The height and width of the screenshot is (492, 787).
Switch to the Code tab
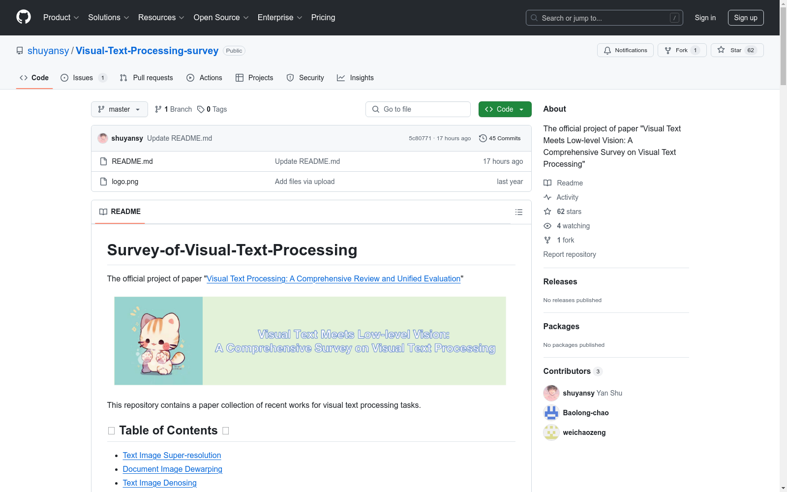(34, 78)
